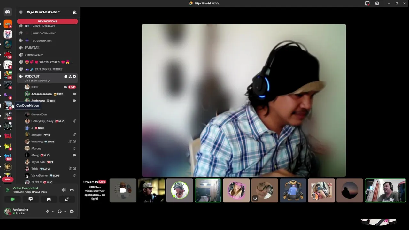The image size is (409, 230).
Task: Select the bear mascot avatar thumbnail
Action: (293, 190)
